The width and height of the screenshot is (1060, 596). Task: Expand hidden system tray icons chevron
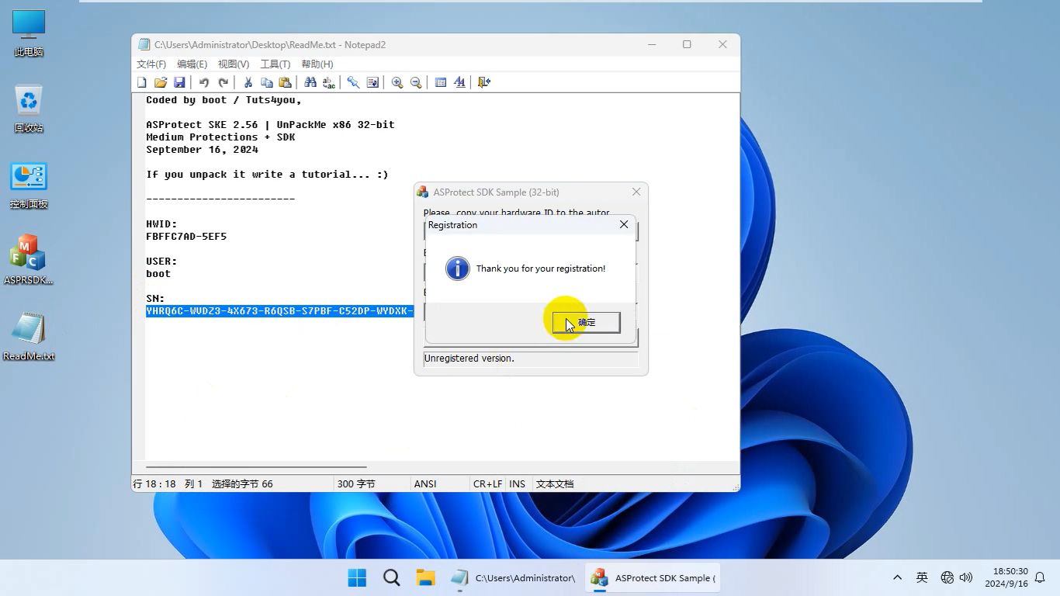[x=898, y=577]
